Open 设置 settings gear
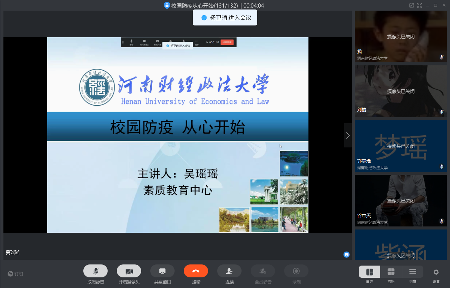The width and height of the screenshot is (450, 288). pyautogui.click(x=436, y=272)
